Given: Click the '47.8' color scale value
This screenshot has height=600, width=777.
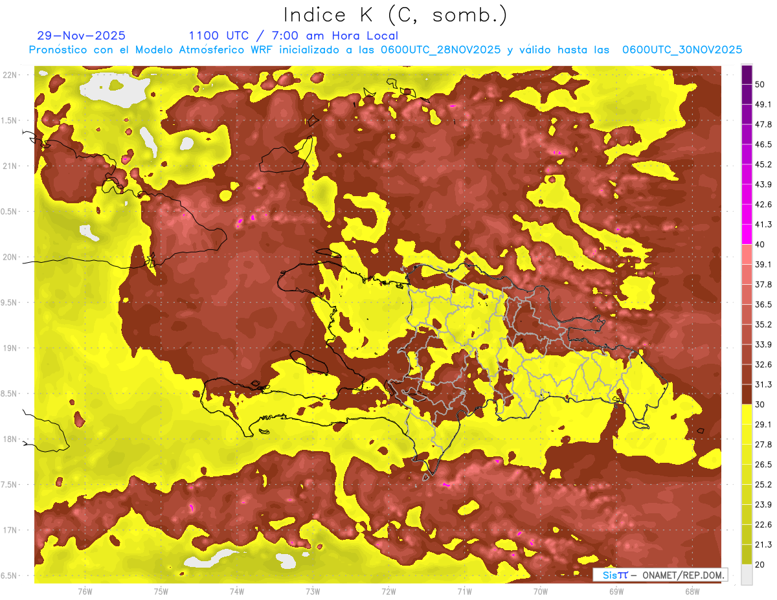Looking at the screenshot, I should tap(763, 124).
